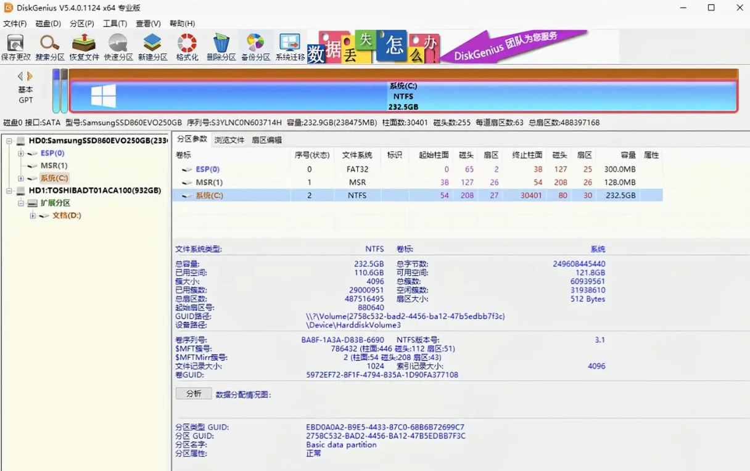This screenshot has width=750, height=471.
Task: Click the 属性 column header
Action: pos(651,155)
